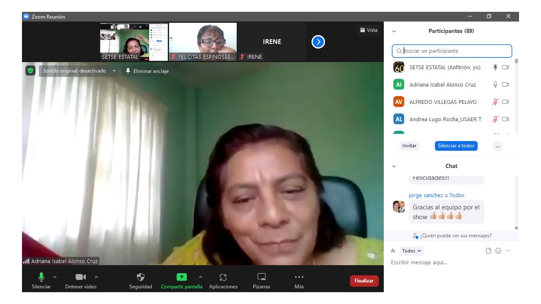The image size is (541, 304).
Task: Click Silenciar a todos button
Action: click(456, 146)
